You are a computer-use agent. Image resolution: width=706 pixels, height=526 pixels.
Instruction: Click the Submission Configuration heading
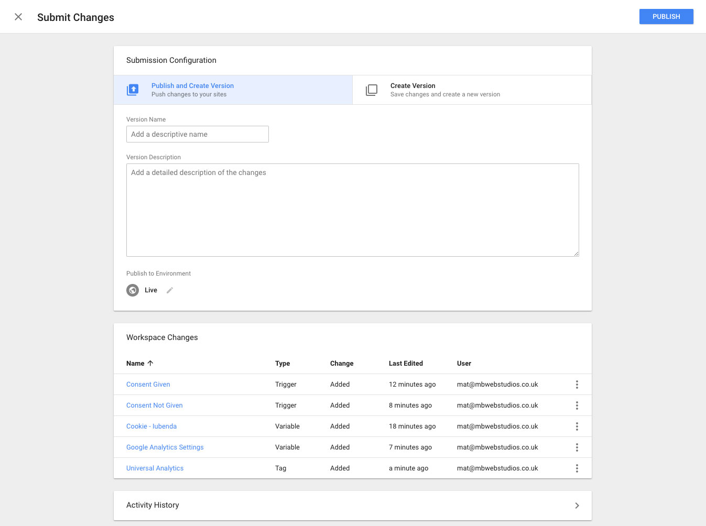pyautogui.click(x=171, y=60)
